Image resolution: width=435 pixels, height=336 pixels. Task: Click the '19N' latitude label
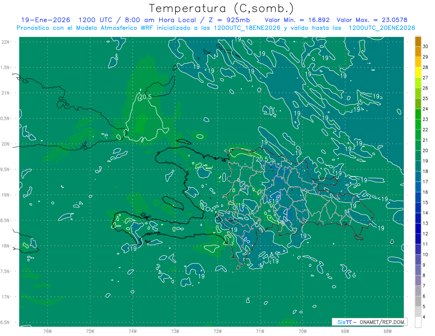5,195
